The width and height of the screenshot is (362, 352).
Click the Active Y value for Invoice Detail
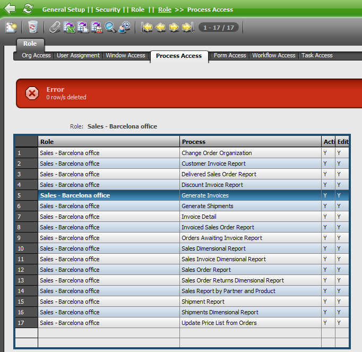pos(325,217)
